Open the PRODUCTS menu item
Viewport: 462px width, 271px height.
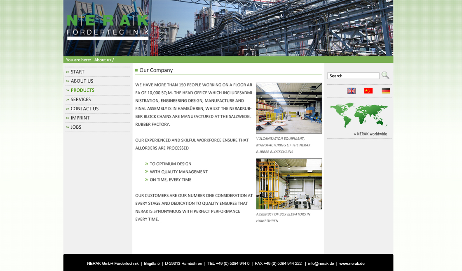click(x=82, y=90)
